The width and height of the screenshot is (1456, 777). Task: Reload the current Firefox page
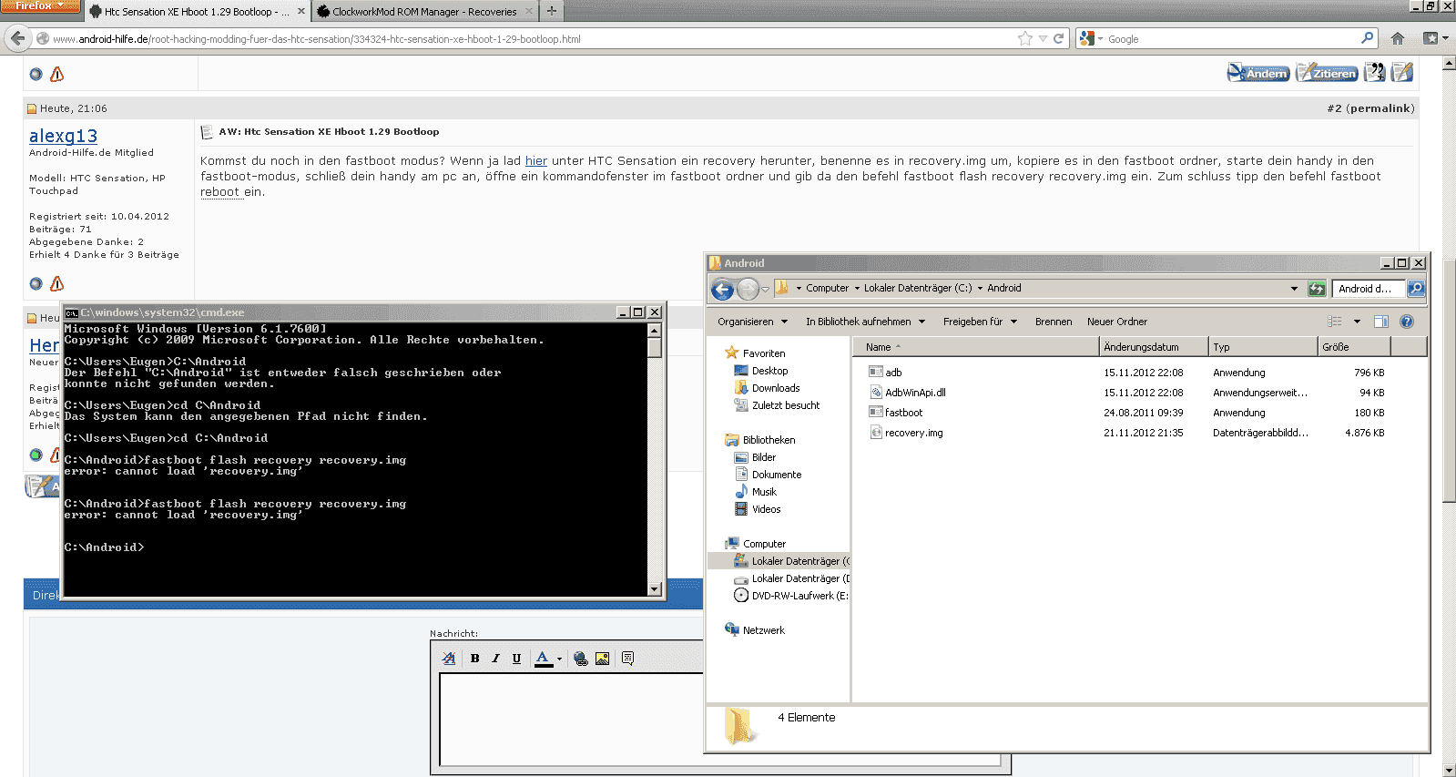click(x=1058, y=38)
